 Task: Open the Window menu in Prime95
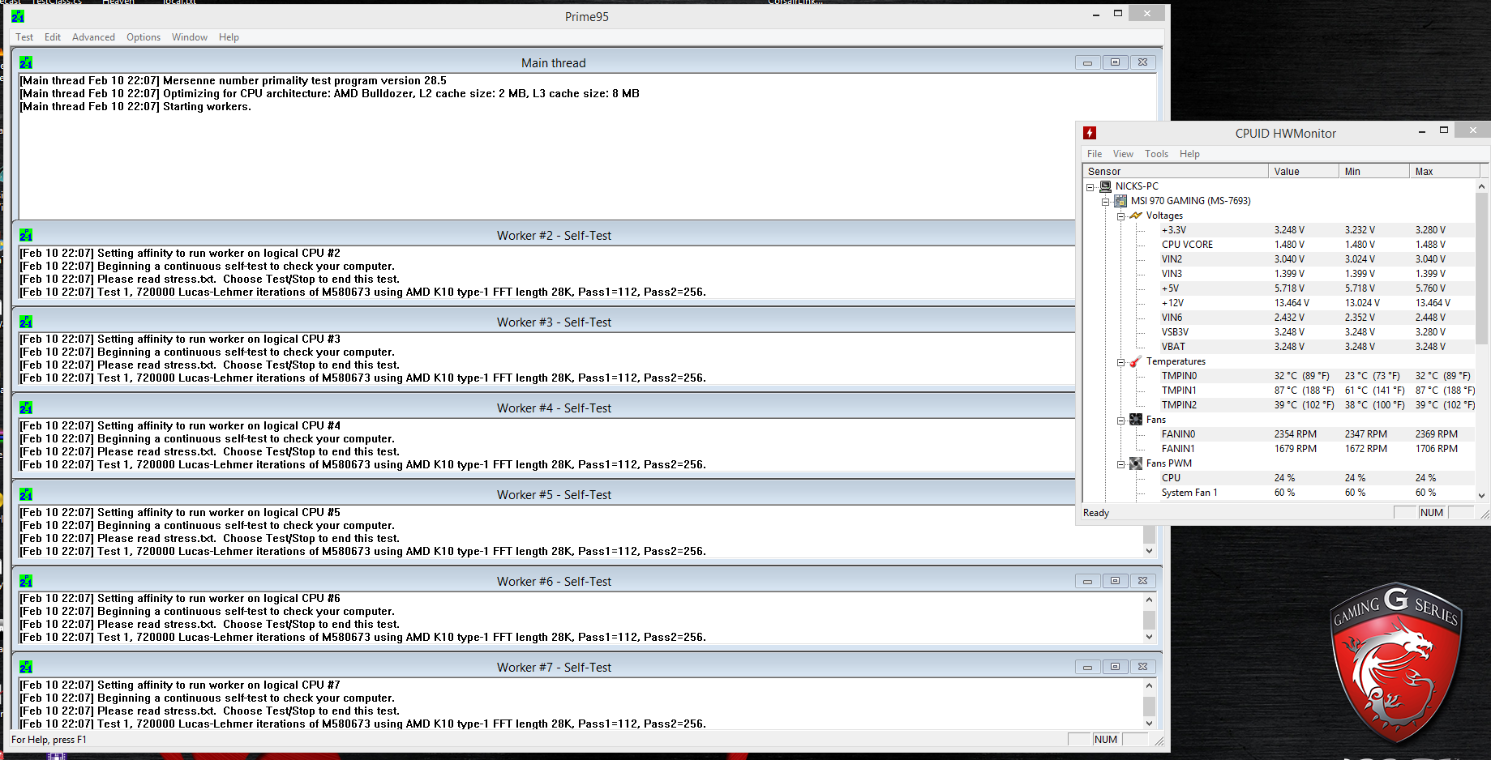point(190,37)
